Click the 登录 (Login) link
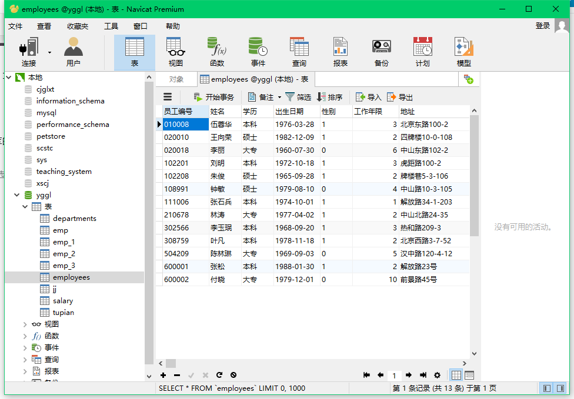 [542, 26]
